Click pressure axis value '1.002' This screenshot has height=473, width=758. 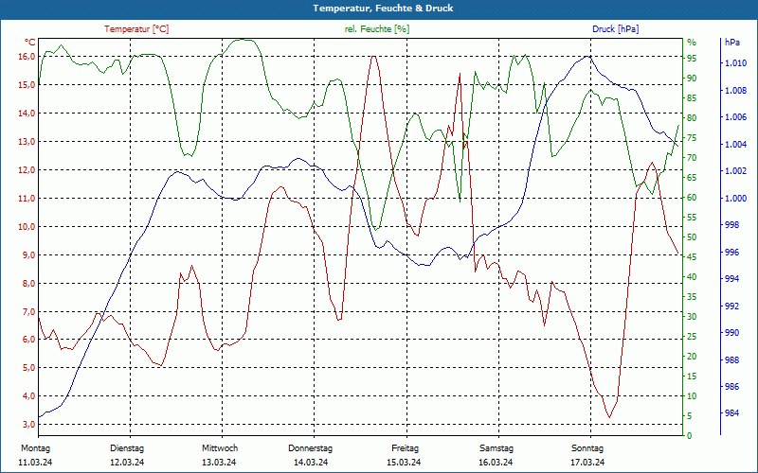(x=736, y=171)
